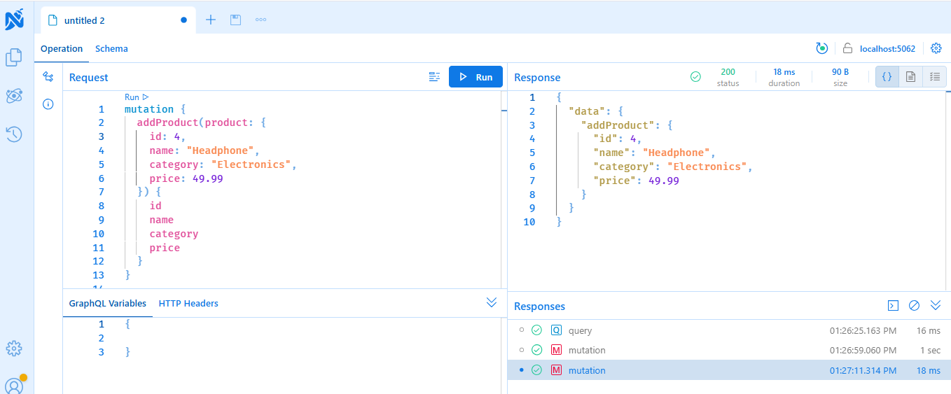Click the Banana Cake Pop logo icon
Screen dimensions: 951x394
click(x=14, y=19)
